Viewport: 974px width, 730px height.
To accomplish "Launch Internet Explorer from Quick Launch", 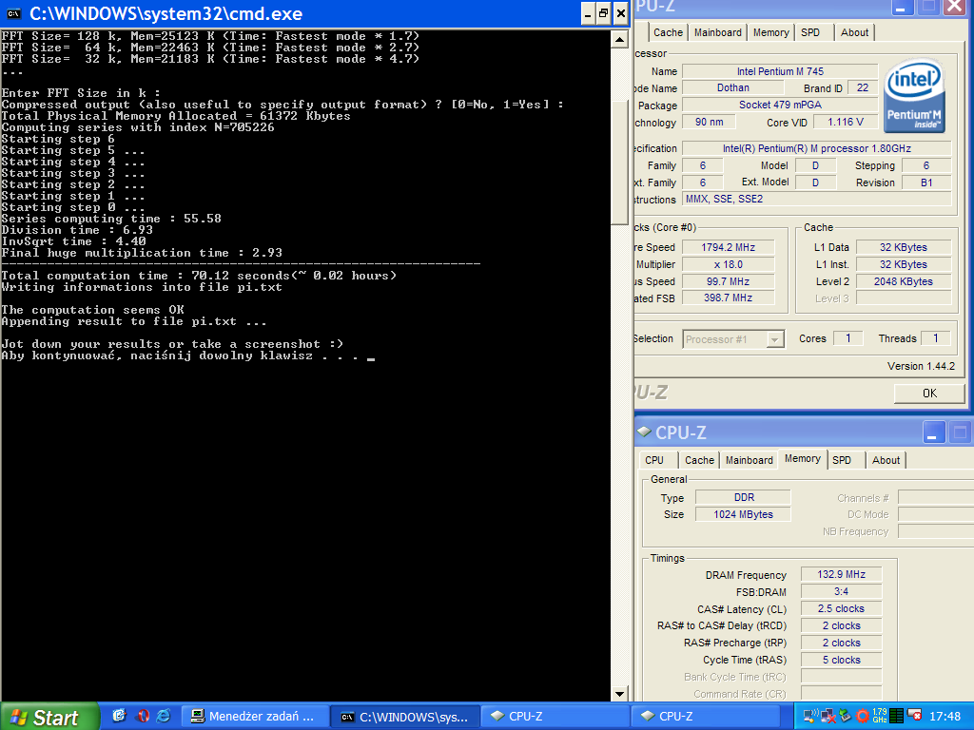I will tap(164, 716).
